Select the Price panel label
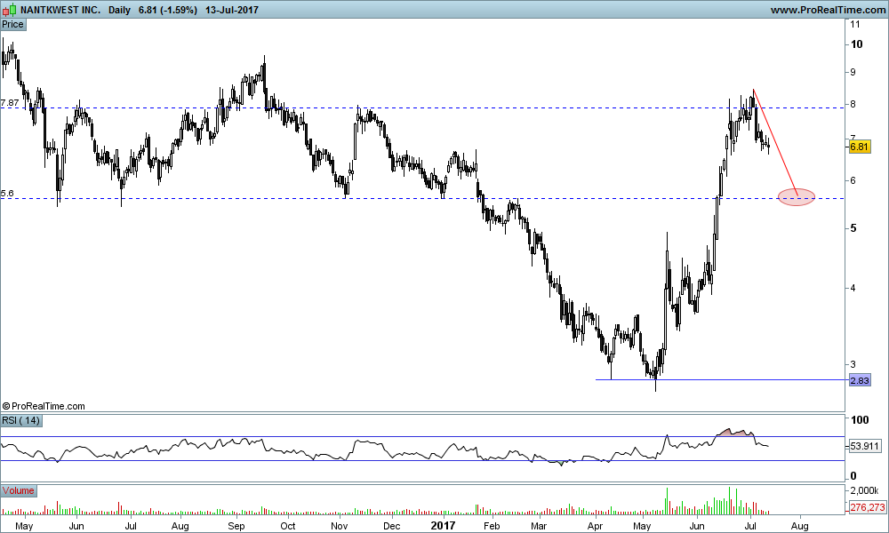This screenshot has height=533, width=889. coord(12,24)
